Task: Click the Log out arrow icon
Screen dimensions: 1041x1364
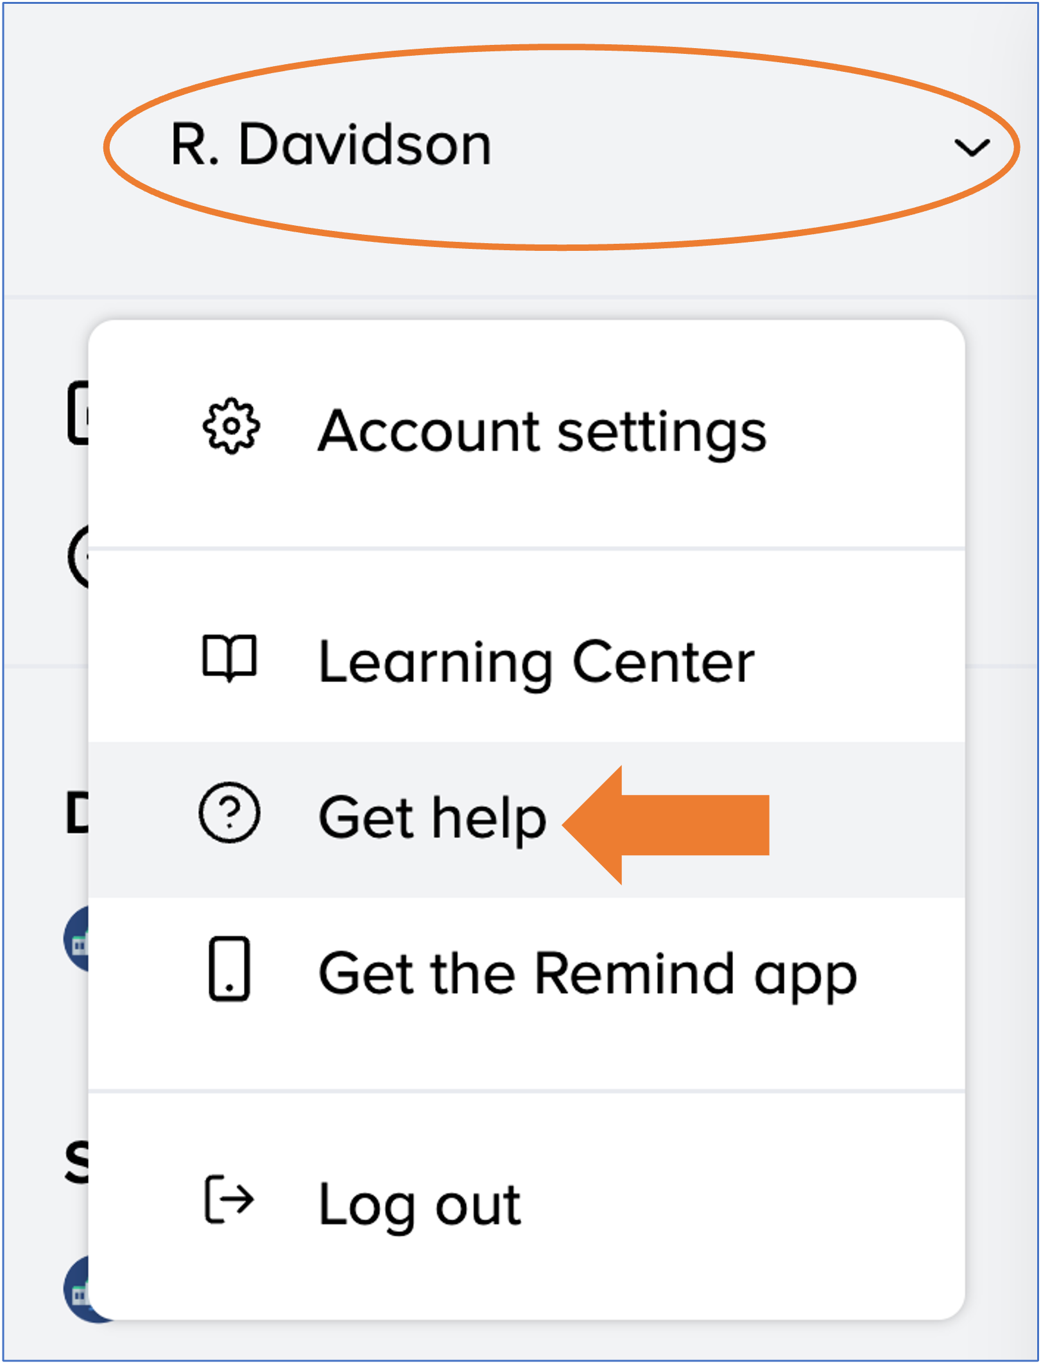Action: coord(229,1199)
